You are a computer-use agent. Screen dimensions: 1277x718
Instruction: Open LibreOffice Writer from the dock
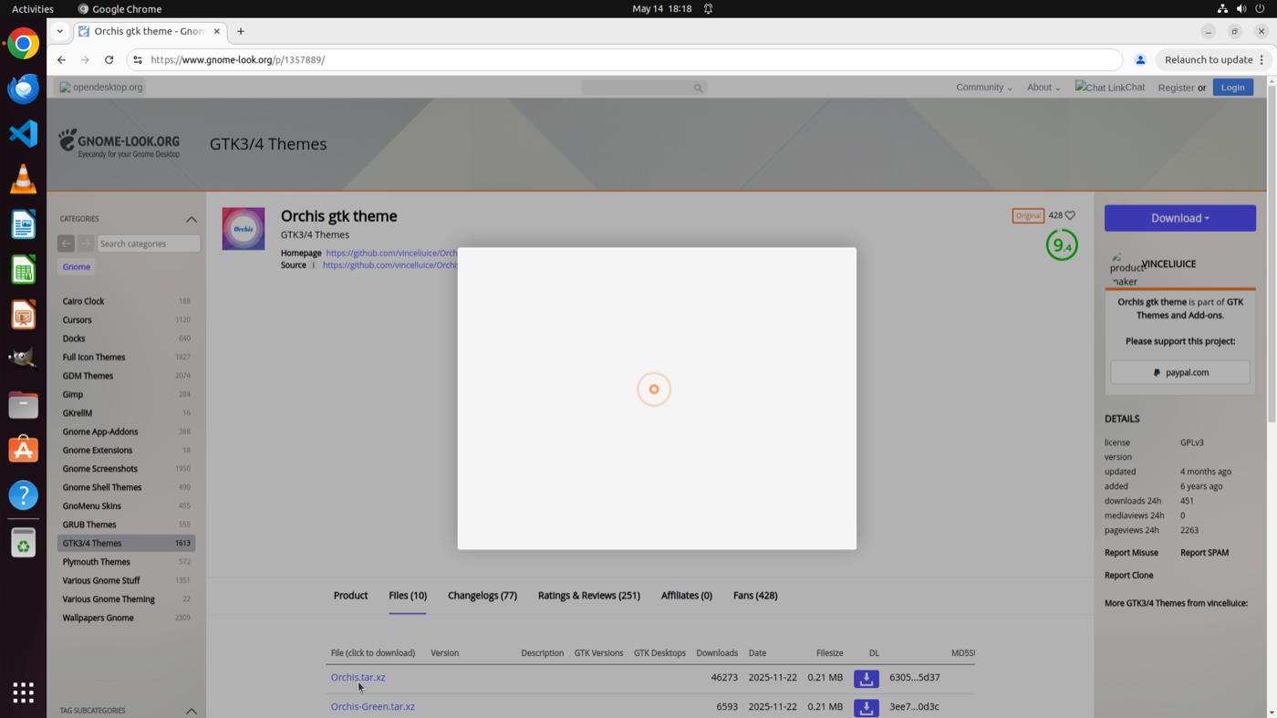[x=23, y=224]
